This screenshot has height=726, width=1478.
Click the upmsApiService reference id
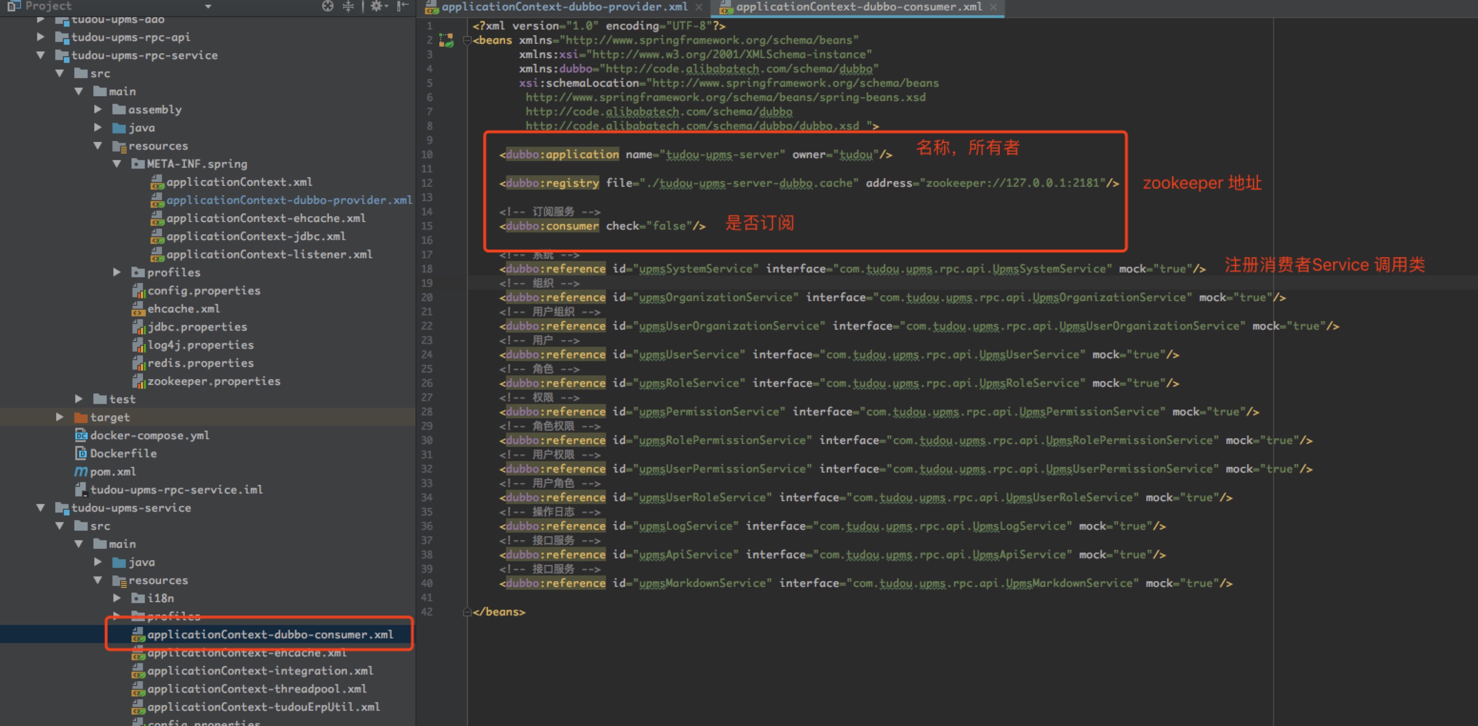pos(686,555)
